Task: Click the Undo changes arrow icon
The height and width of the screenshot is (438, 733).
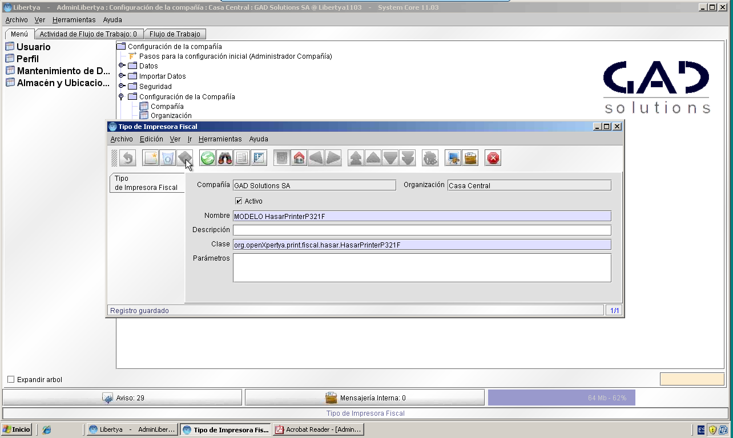Action: point(128,158)
